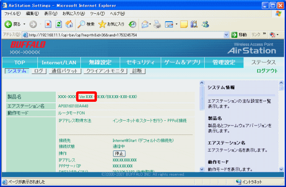The height and width of the screenshot is (187, 286).
Task: Click the システム情報 help heading
Action: pos(221,88)
